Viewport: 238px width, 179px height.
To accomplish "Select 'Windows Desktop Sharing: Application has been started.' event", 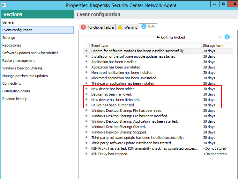I will click(x=158, y=121).
